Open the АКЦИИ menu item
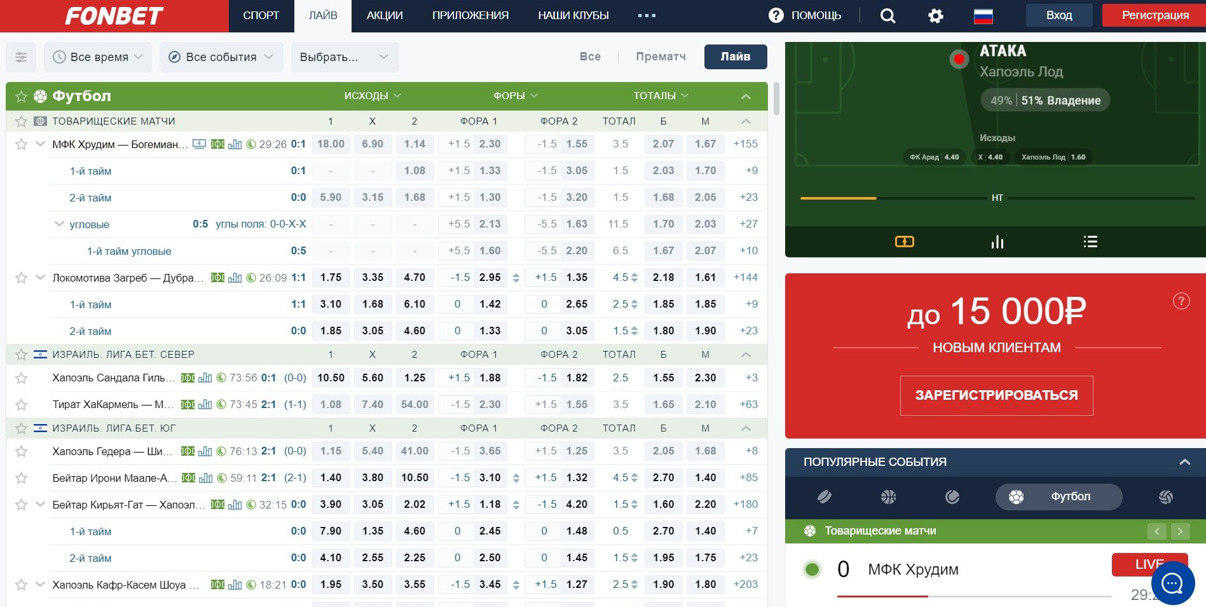1206x607 pixels. tap(385, 16)
